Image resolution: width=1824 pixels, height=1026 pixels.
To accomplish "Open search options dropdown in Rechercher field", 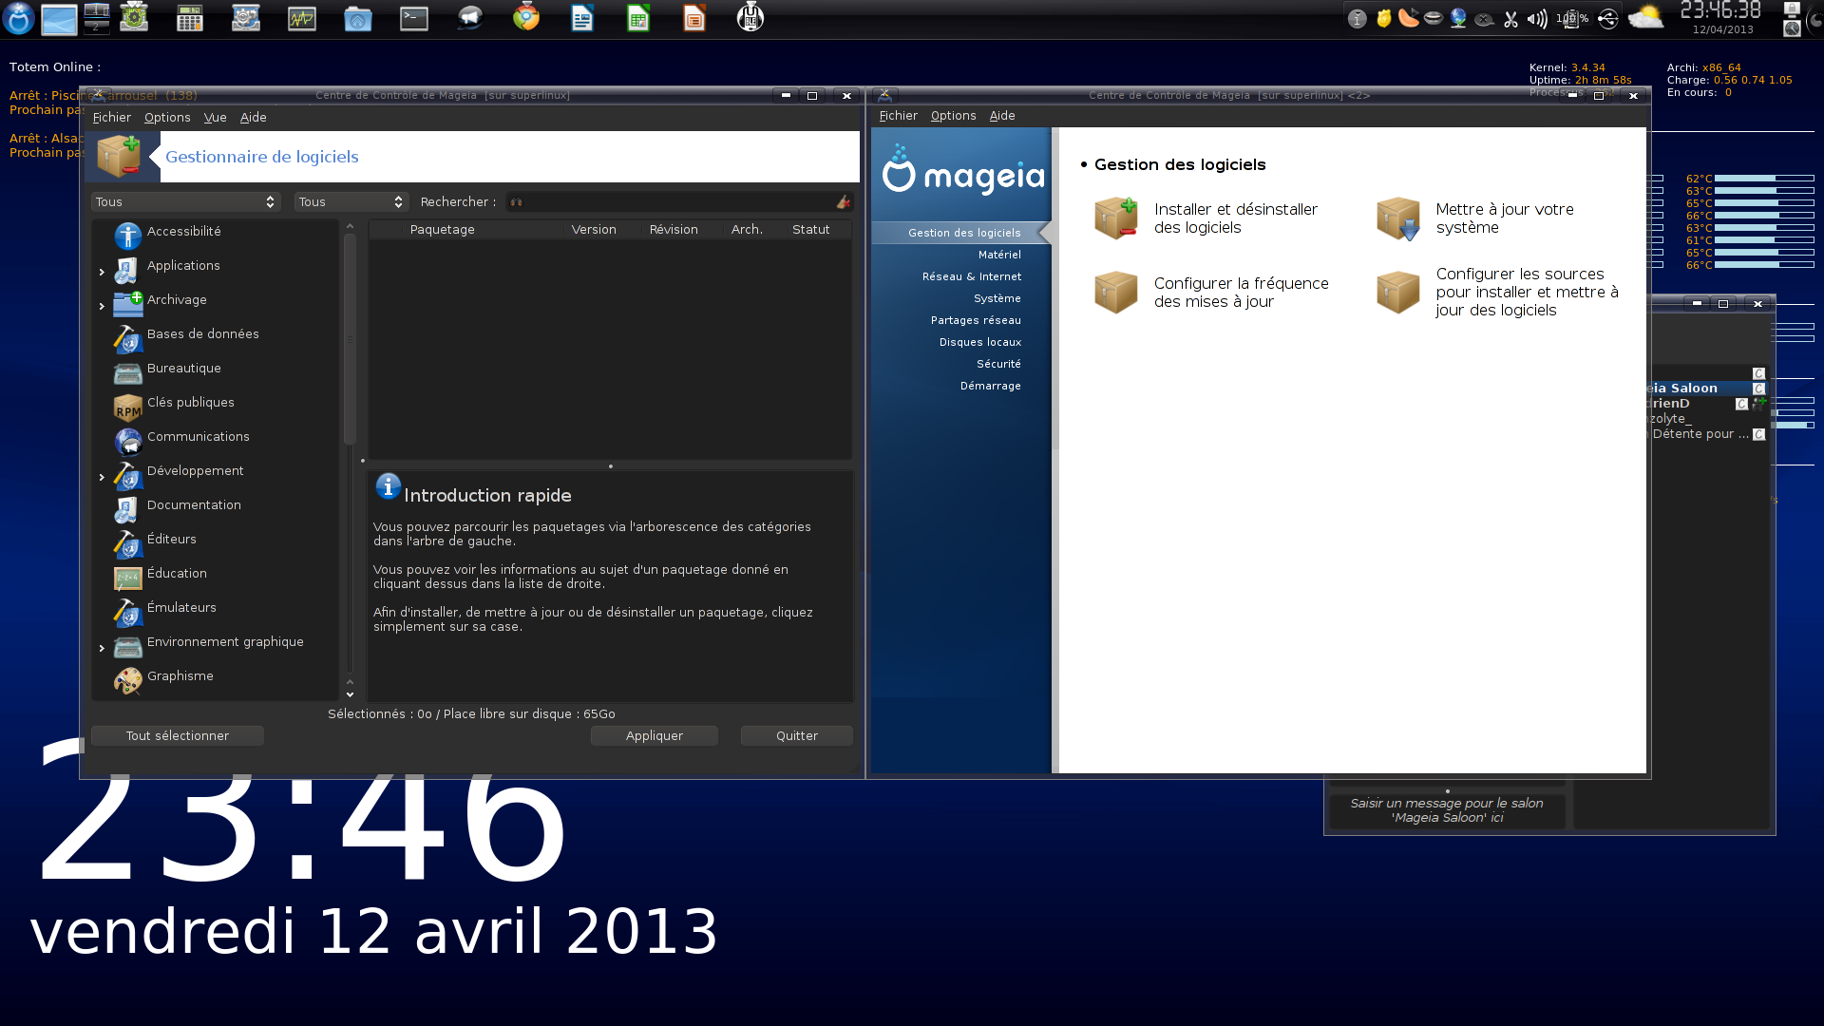I will [x=516, y=202].
